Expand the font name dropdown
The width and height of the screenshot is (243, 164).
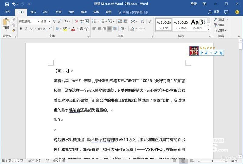point(38,21)
